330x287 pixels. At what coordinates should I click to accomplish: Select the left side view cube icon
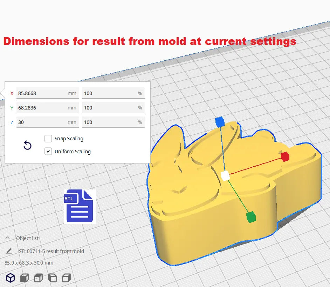(52, 278)
